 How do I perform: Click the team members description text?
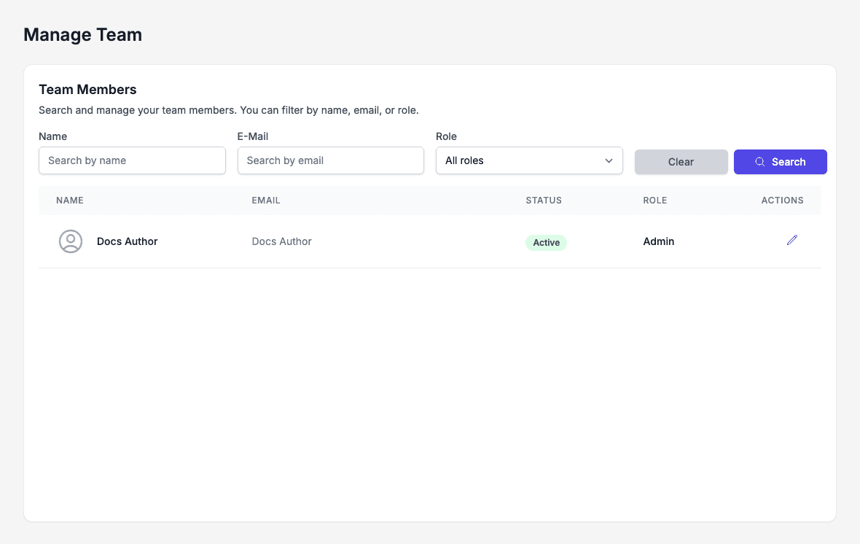click(x=229, y=110)
